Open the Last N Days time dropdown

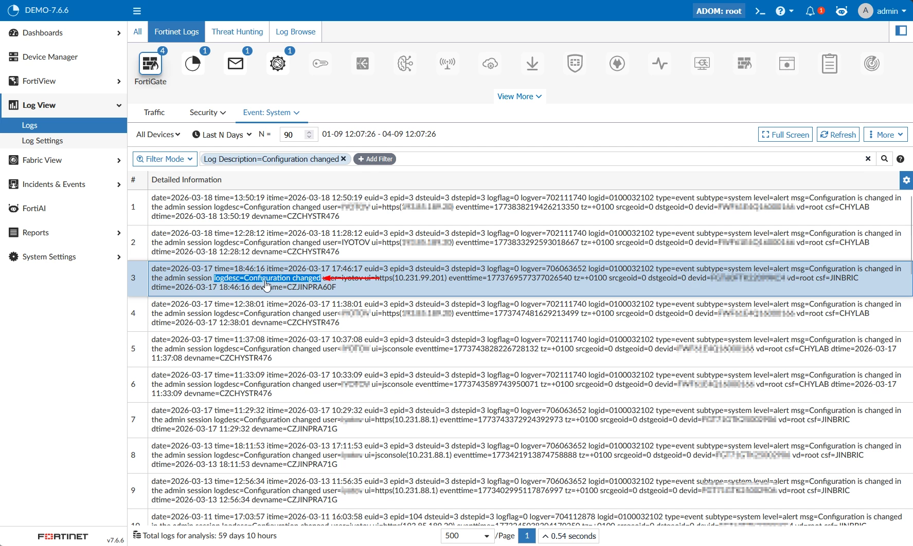tap(222, 135)
